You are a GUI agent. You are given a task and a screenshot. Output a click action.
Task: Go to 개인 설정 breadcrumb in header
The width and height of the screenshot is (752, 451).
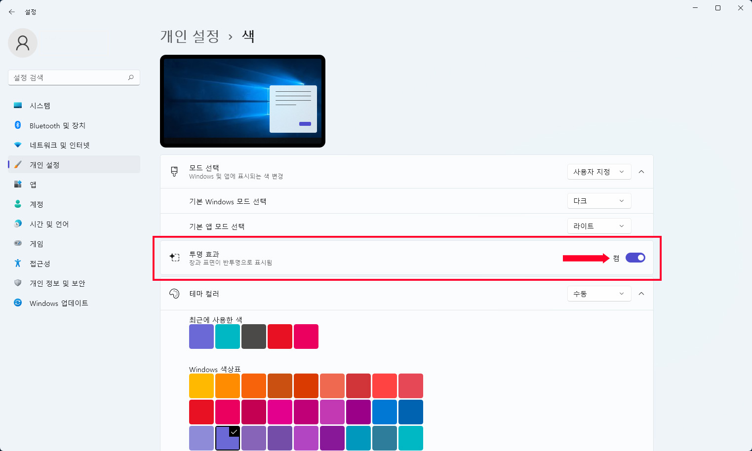coord(190,36)
